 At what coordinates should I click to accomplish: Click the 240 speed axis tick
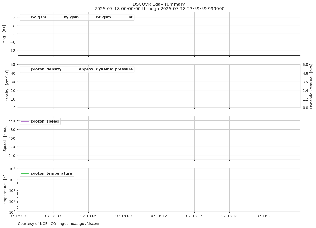(x=12, y=155)
